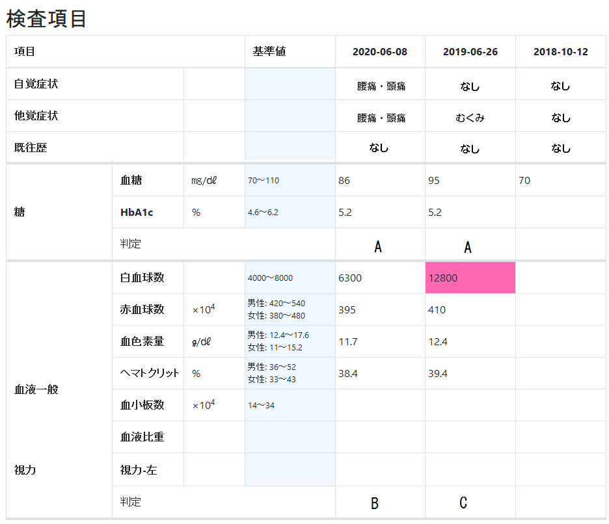Click the 赤血球数 row label

pos(142,309)
